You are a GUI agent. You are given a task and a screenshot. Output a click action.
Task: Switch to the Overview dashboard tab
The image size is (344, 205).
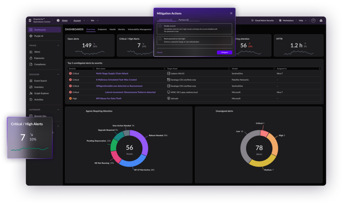click(91, 29)
